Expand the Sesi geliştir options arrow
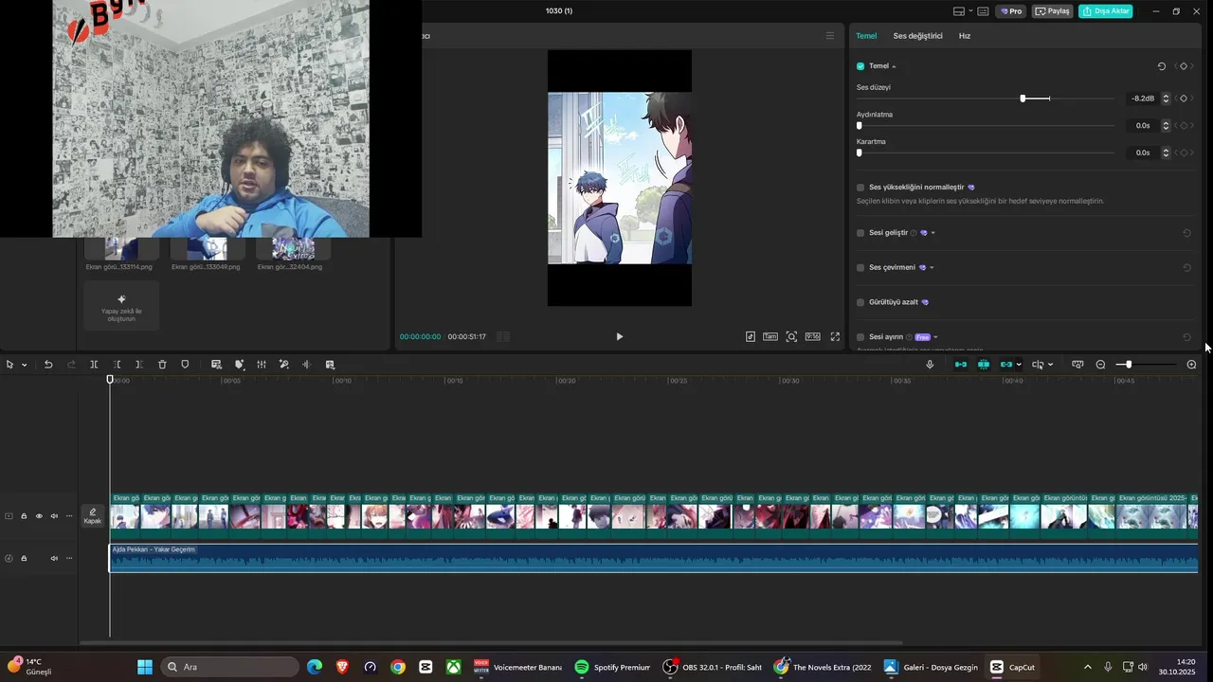Image resolution: width=1213 pixels, height=682 pixels. tap(932, 233)
